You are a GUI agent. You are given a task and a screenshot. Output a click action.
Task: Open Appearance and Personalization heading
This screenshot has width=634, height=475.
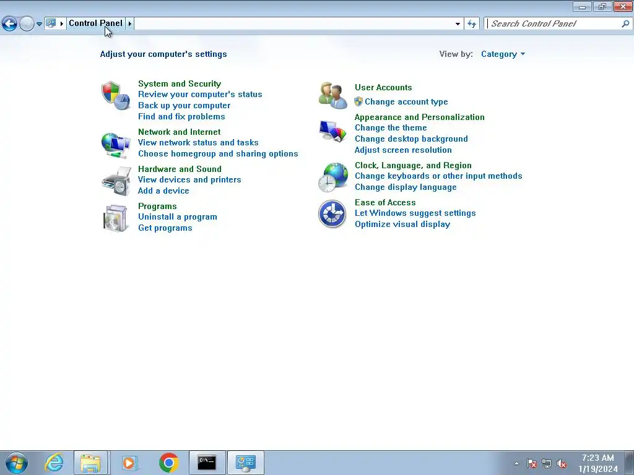pos(419,117)
